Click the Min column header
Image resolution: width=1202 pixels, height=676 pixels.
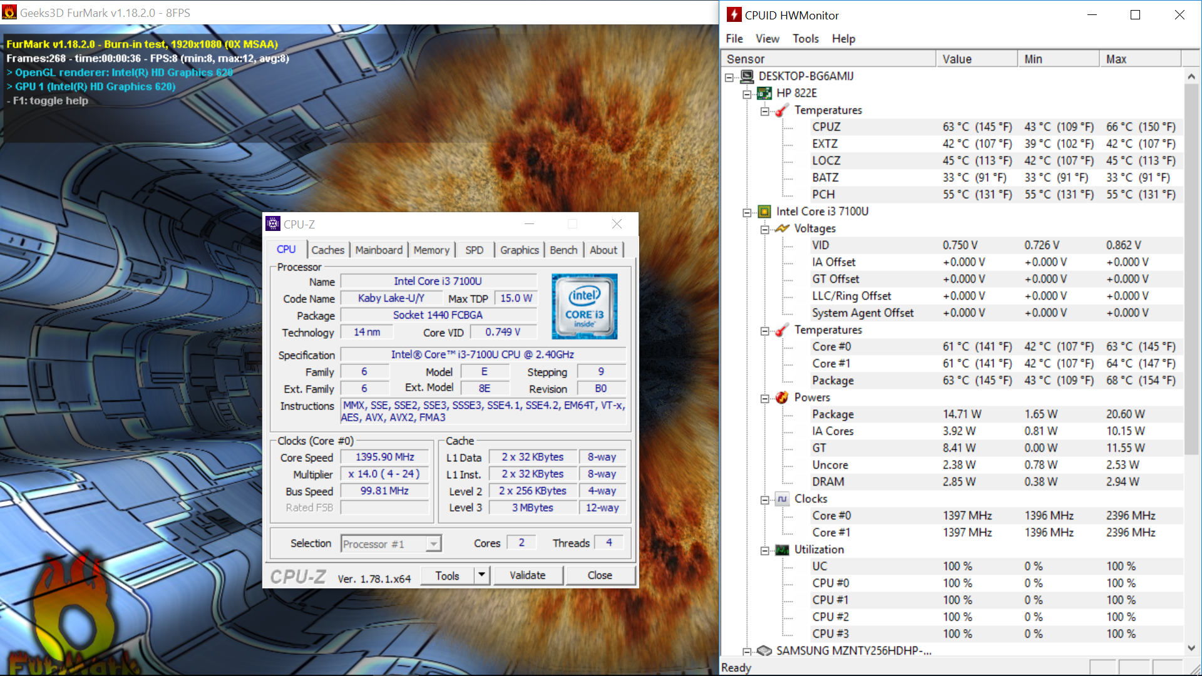pos(1058,59)
